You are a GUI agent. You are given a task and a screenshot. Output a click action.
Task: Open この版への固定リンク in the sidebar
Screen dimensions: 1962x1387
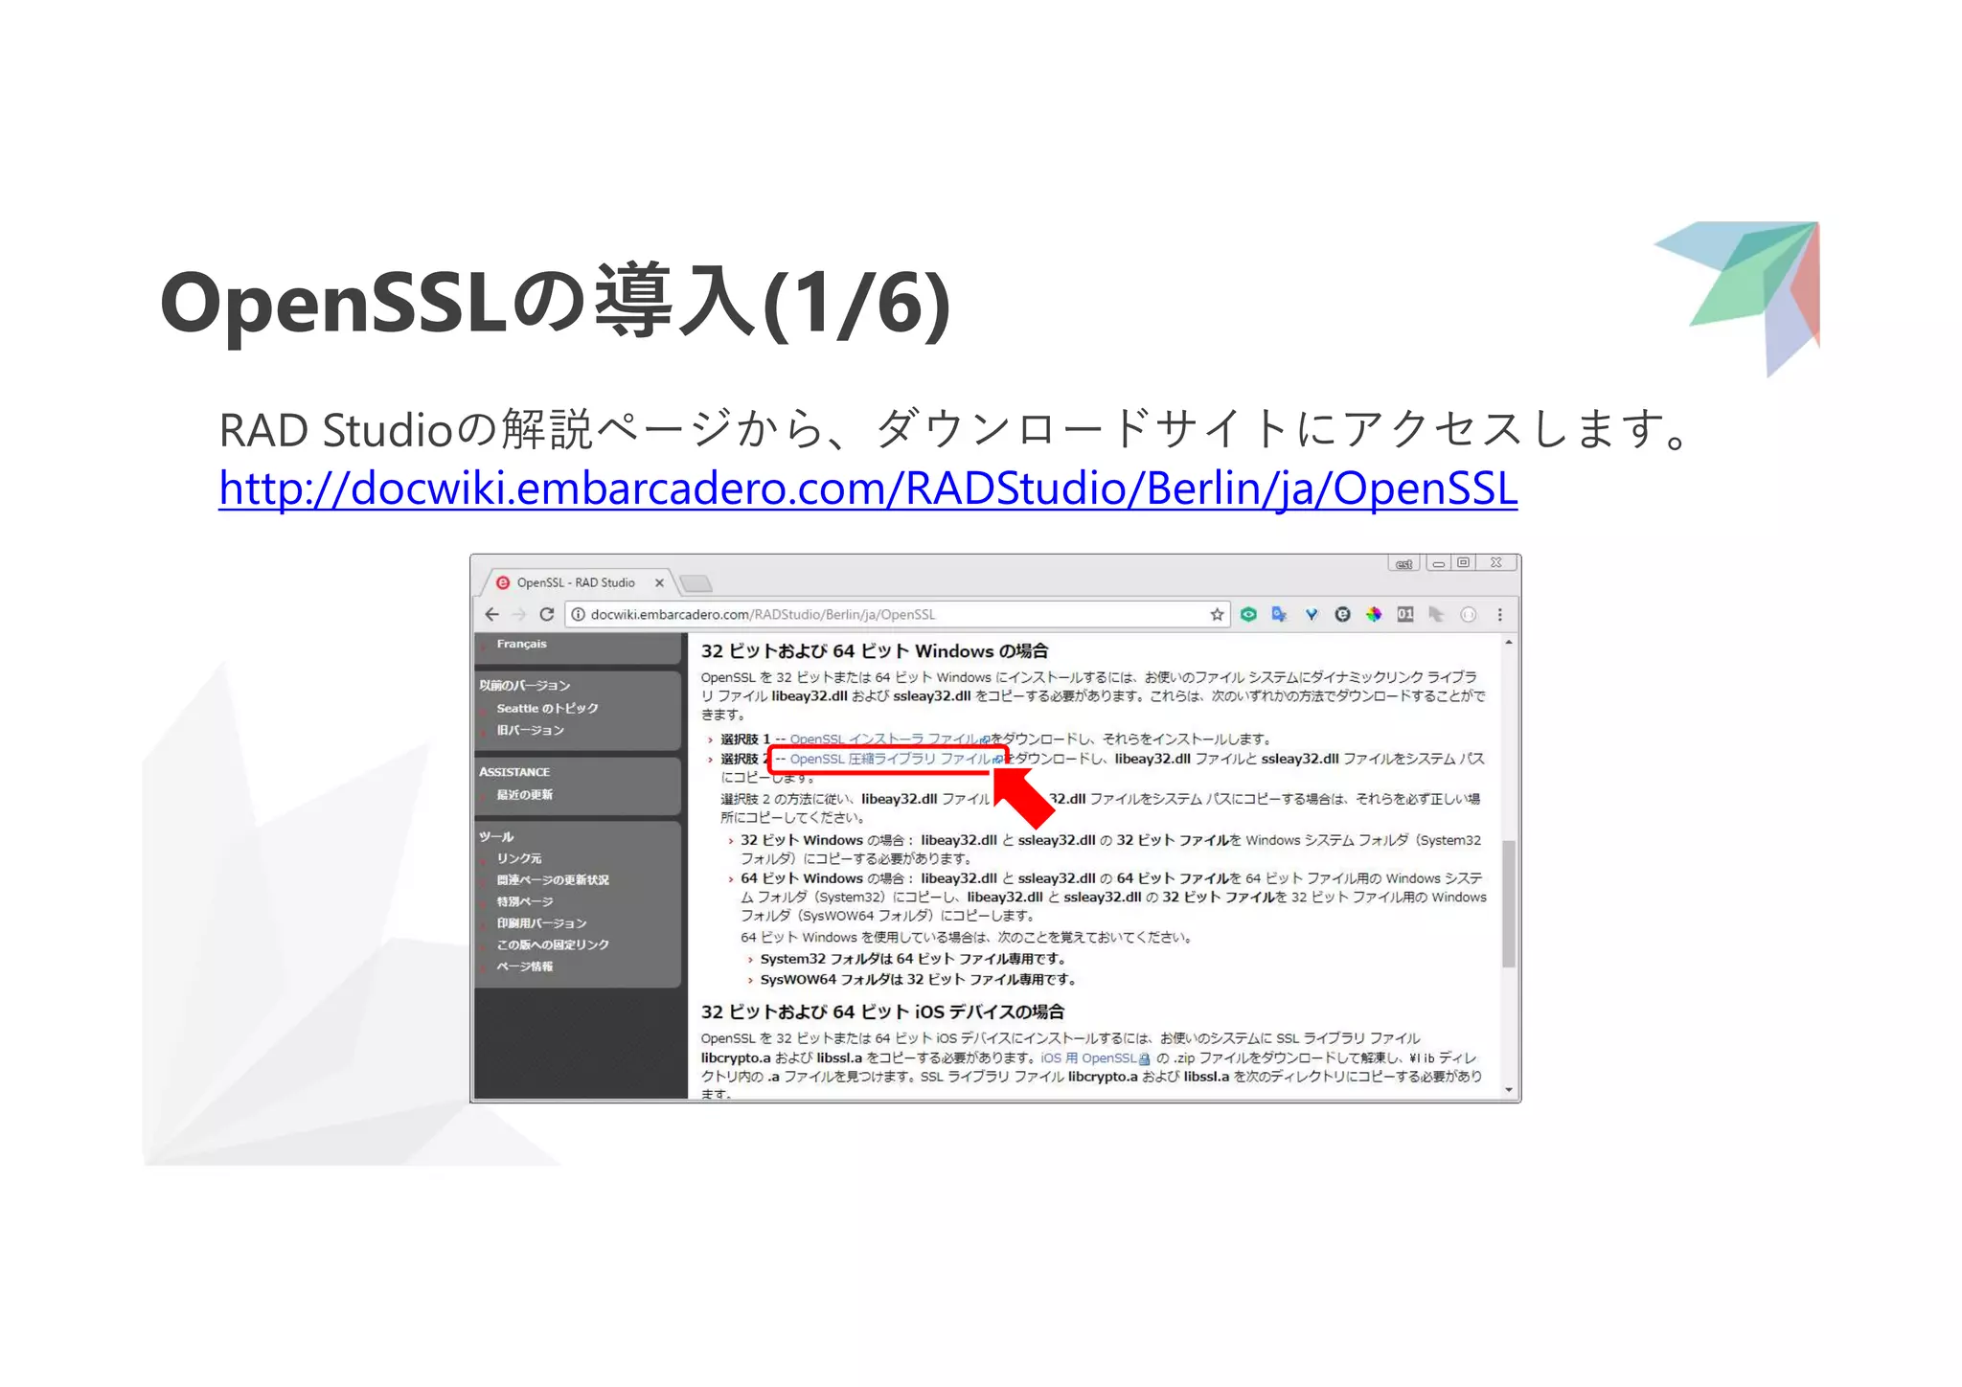553,945
